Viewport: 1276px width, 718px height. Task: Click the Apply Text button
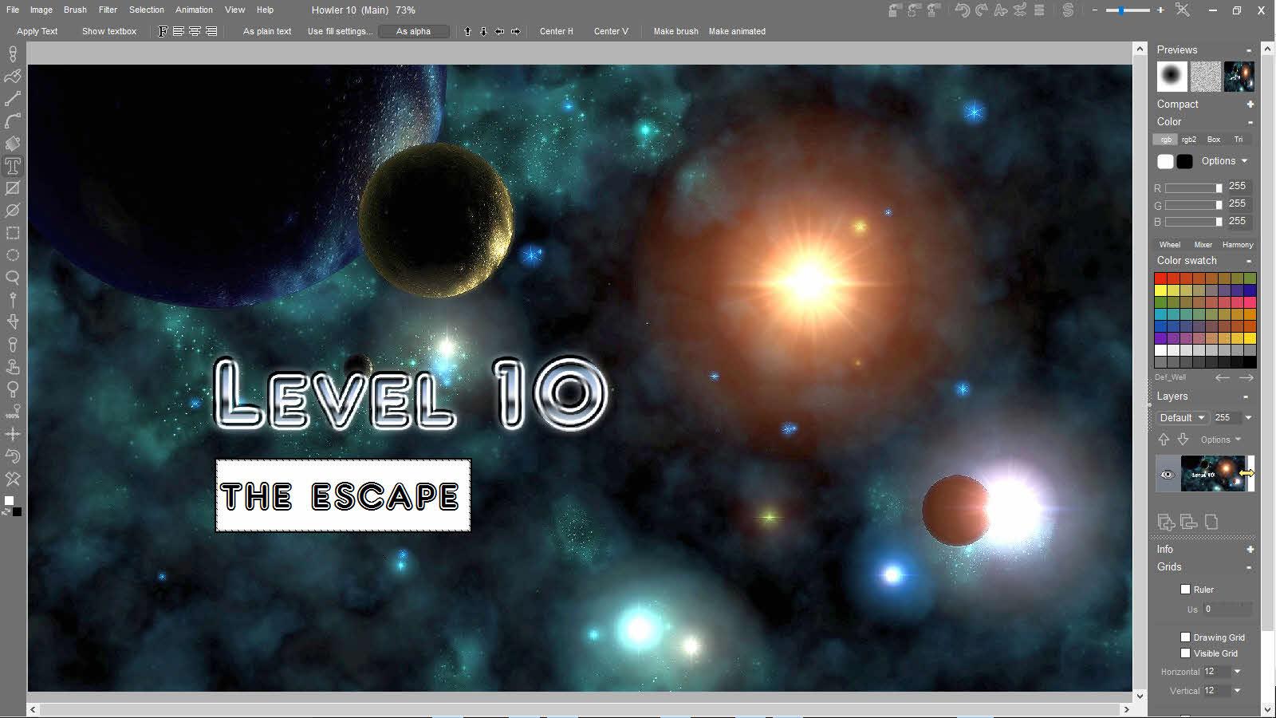click(37, 31)
